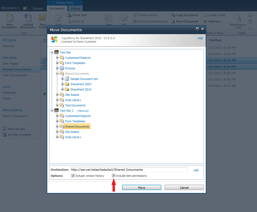Click the Sample Document Set icon

pyautogui.click(x=67, y=79)
